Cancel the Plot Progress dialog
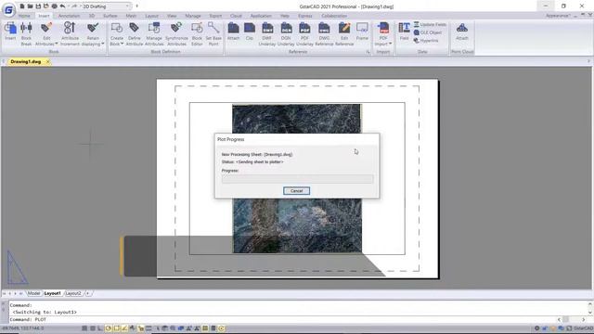 (296, 191)
